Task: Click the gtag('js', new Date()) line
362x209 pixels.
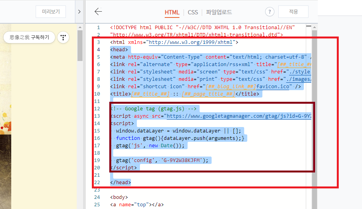Action: coord(150,146)
